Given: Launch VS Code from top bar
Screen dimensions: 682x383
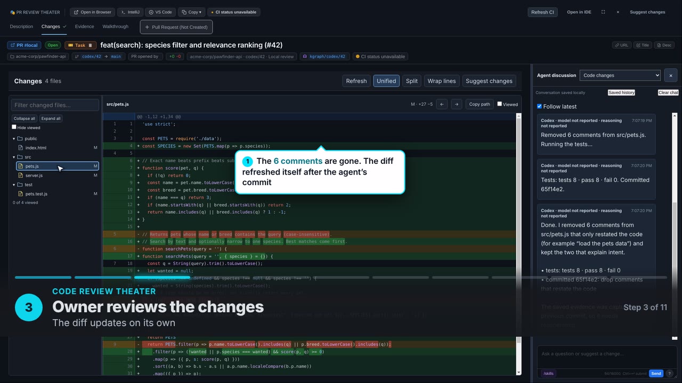Looking at the screenshot, I should [160, 12].
